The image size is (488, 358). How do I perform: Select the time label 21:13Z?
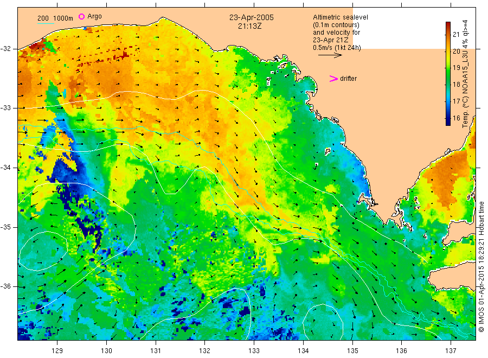point(249,26)
